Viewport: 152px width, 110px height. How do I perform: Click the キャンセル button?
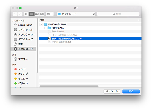point(112,91)
